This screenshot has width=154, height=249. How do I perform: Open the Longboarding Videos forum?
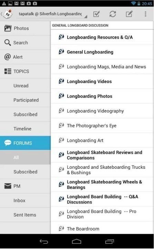[102, 81]
